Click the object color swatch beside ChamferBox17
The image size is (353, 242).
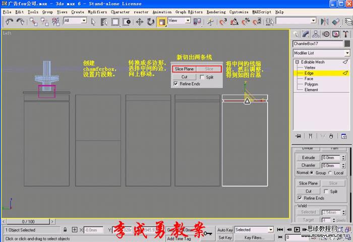click(x=347, y=44)
